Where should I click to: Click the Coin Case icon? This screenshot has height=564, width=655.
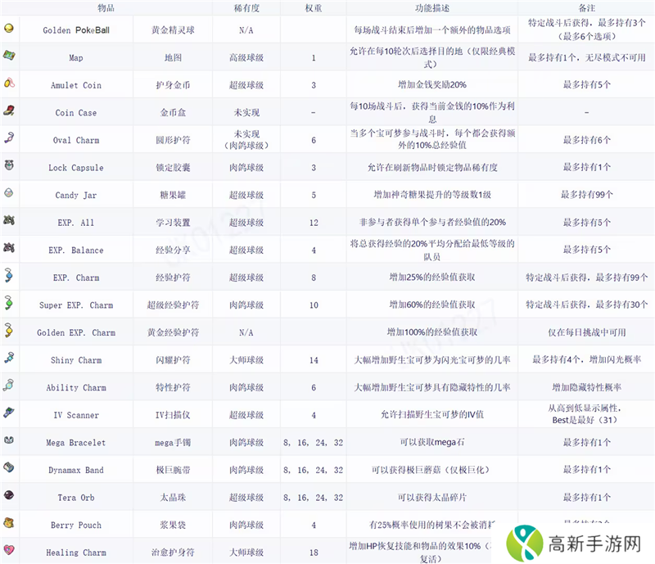[x=9, y=111]
